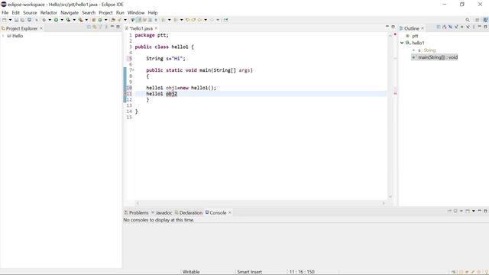Open the Run configurations dropdown arrow
This screenshot has width=489, height=275.
[x=62, y=20]
